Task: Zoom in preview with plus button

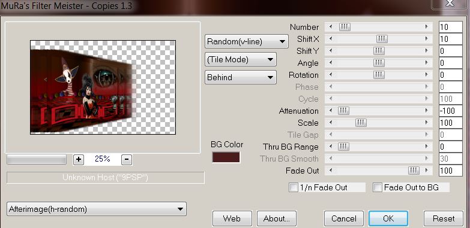Action: pos(79,160)
